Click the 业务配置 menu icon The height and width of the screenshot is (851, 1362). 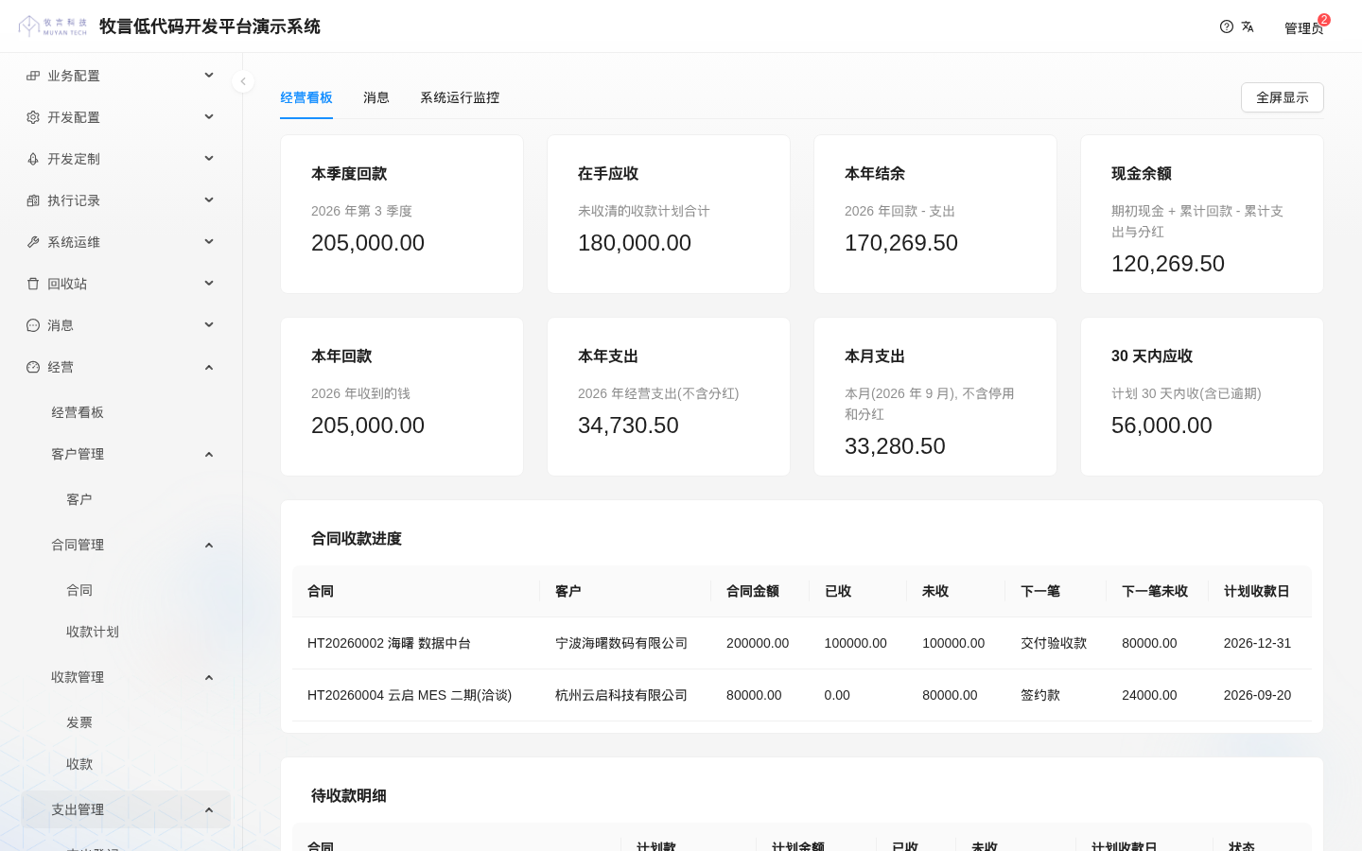click(x=33, y=76)
